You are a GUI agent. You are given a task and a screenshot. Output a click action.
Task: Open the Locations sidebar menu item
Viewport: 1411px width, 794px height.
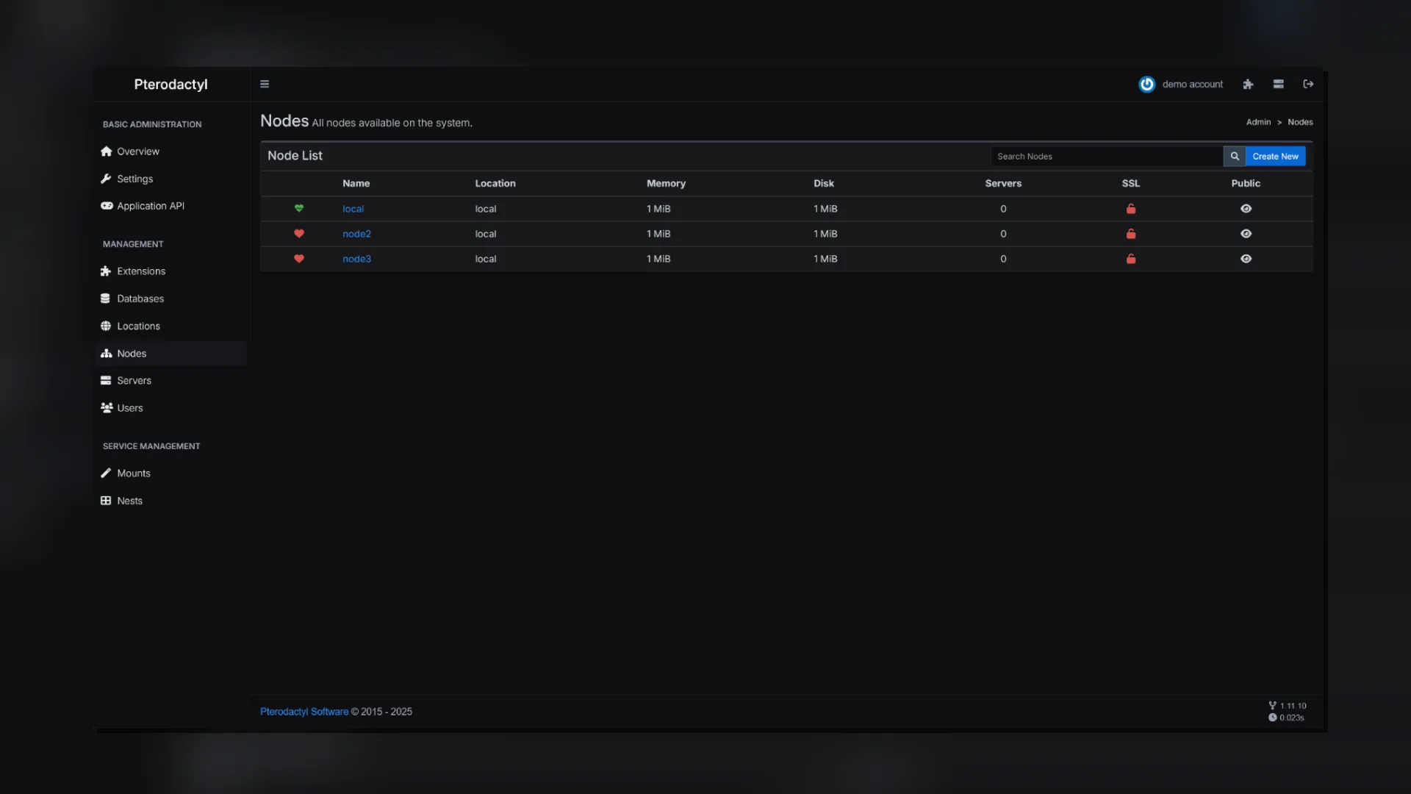tap(138, 326)
